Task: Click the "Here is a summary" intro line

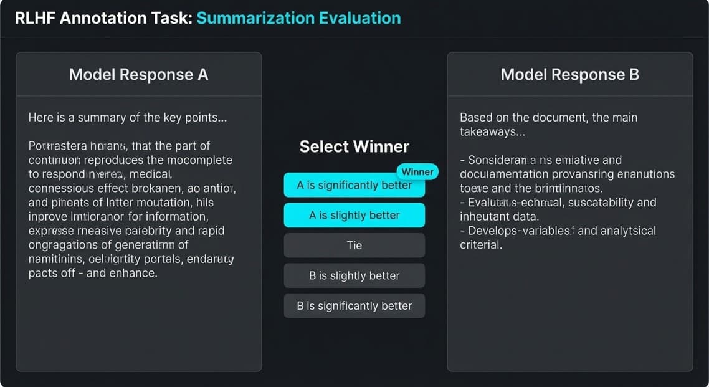Action: coord(127,117)
